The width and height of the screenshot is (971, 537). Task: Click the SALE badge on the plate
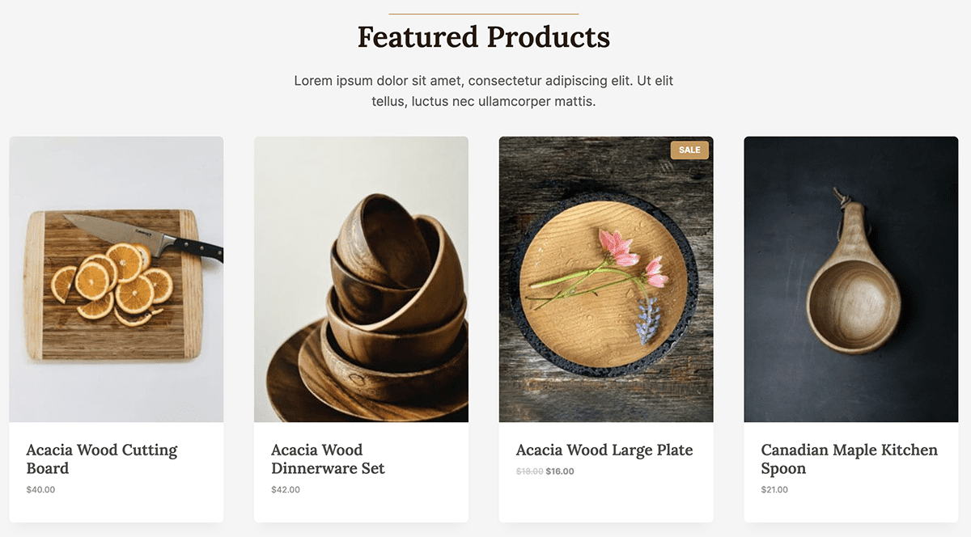pyautogui.click(x=689, y=150)
